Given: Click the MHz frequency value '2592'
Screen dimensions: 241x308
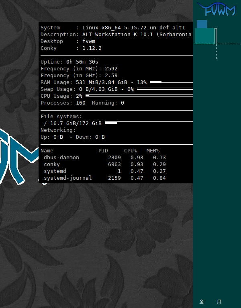Looking at the screenshot, I should pos(111,69).
